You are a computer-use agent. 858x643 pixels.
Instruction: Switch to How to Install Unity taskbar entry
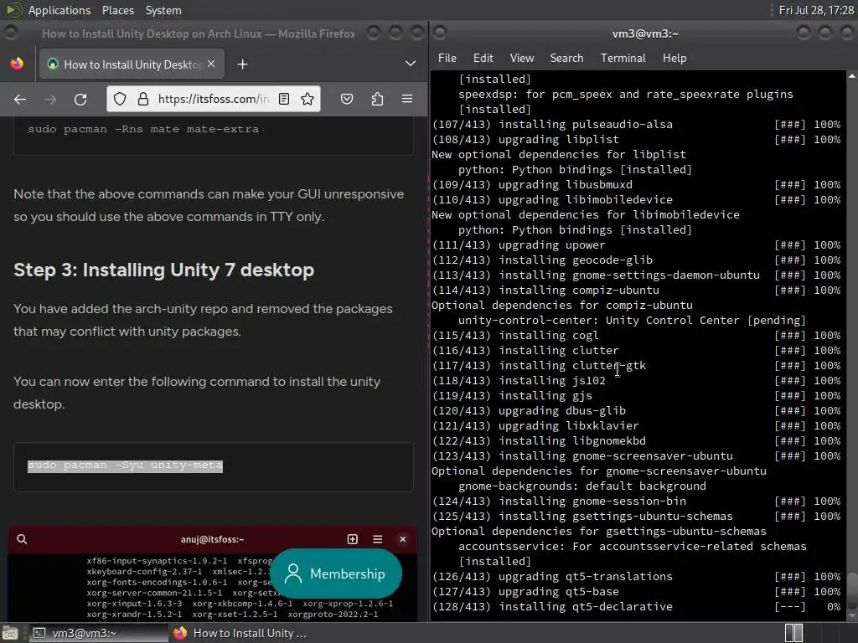tap(240, 633)
